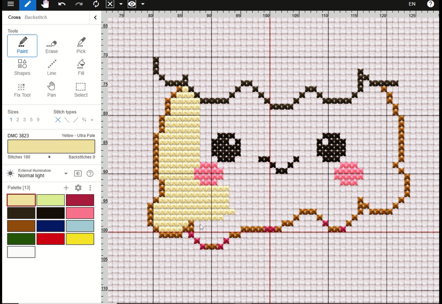The image size is (442, 304).
Task: Switch to the hand pan mode in the top bar
Action: click(x=45, y=4)
